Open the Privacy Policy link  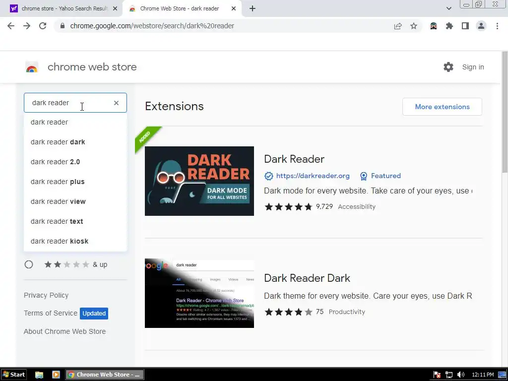click(x=46, y=295)
